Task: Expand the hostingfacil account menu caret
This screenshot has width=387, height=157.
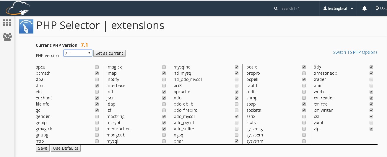Action: point(352,9)
